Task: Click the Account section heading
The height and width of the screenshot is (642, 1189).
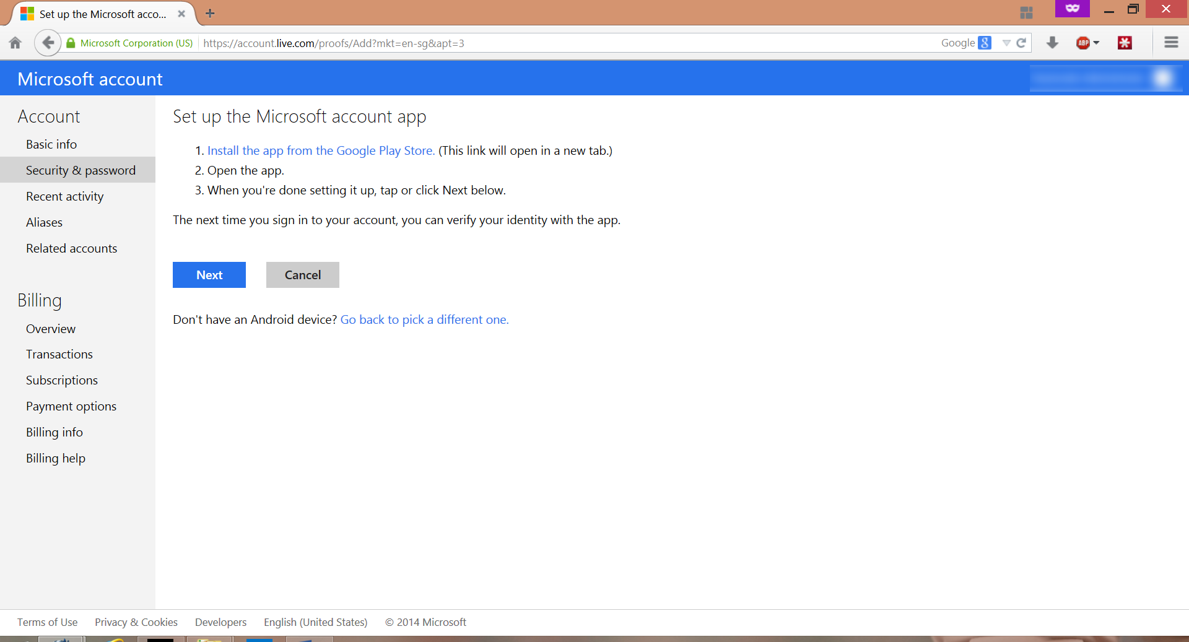Action: tap(49, 116)
